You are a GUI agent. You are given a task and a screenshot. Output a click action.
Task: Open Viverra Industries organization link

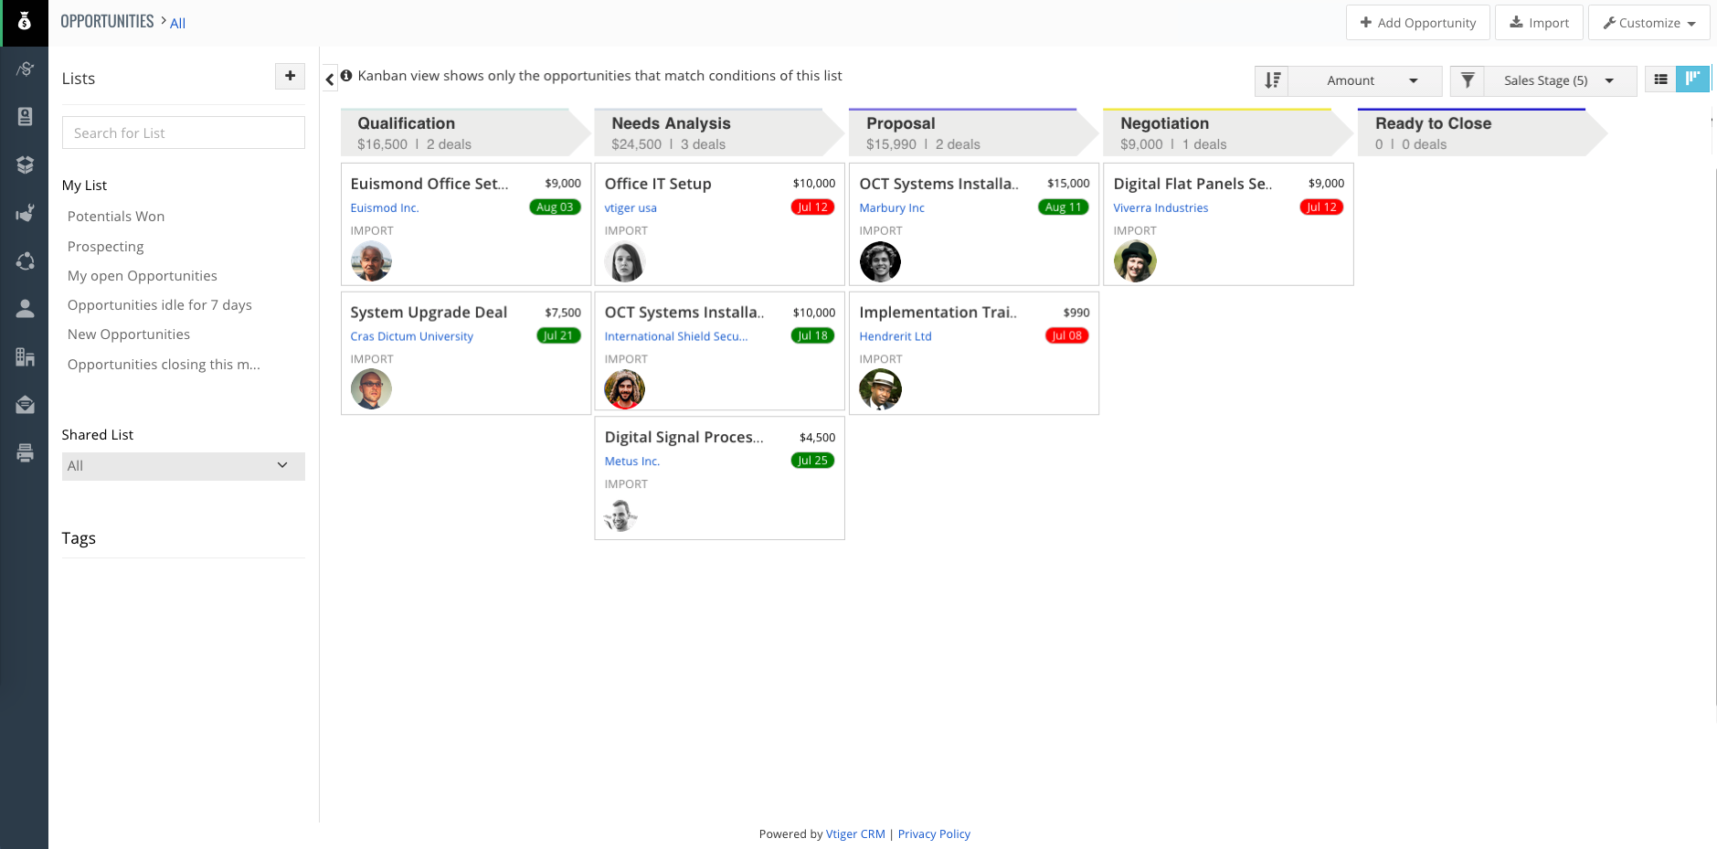1161,208
